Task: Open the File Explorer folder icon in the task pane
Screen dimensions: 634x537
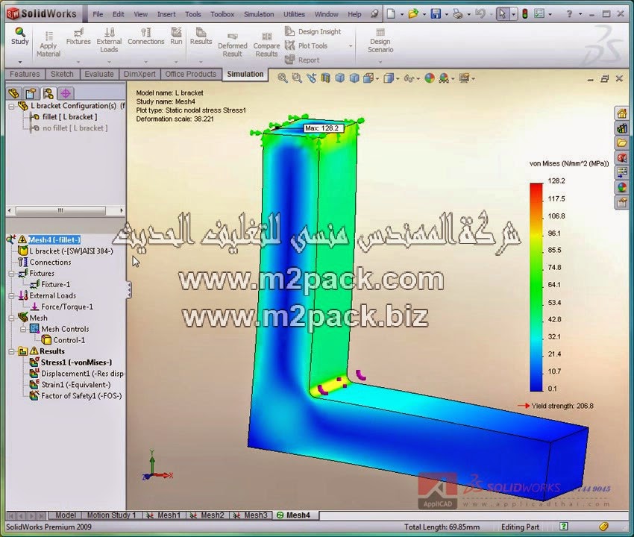Action: (x=622, y=142)
